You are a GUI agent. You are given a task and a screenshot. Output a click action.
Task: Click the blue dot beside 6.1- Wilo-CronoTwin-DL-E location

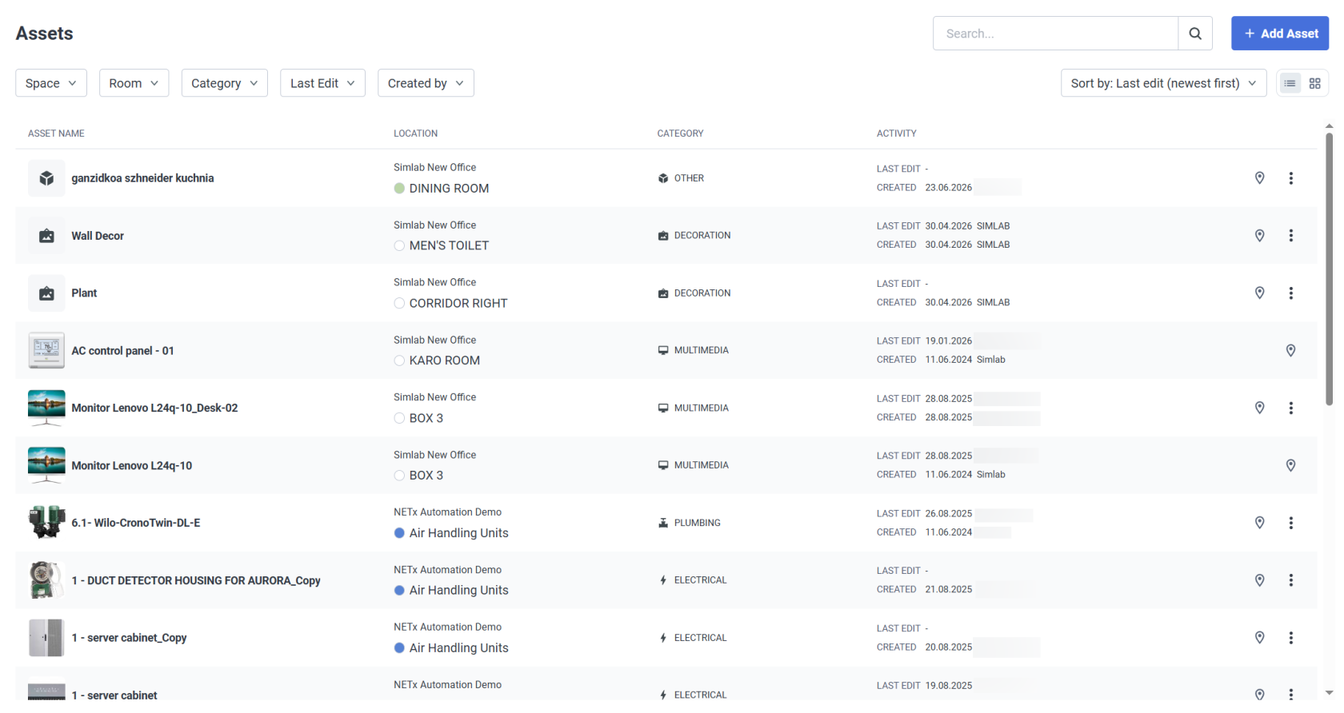[399, 533]
